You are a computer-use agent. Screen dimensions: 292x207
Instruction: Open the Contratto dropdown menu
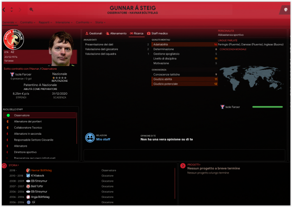tap(28, 22)
